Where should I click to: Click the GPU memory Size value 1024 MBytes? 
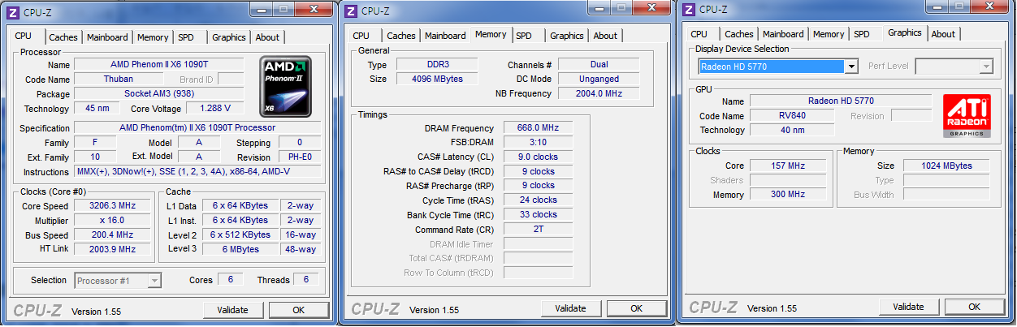947,166
